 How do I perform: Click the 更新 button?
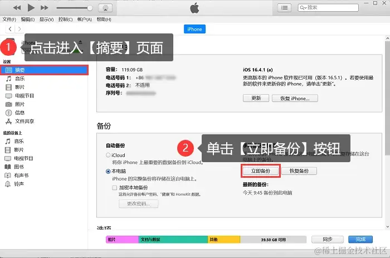pyautogui.click(x=256, y=98)
